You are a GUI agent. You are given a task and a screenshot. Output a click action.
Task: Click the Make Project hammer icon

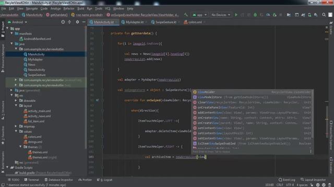coord(186,15)
